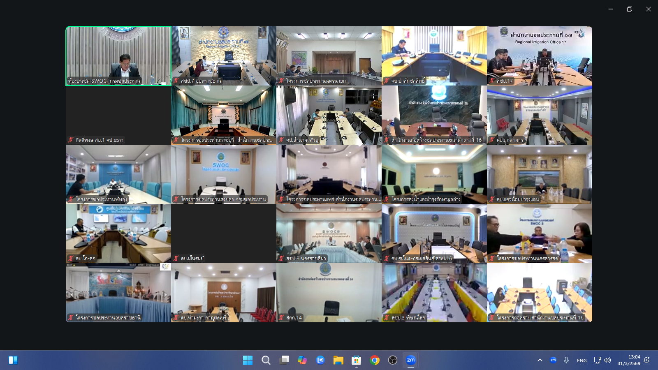Open ENG input language switcher

(582, 361)
